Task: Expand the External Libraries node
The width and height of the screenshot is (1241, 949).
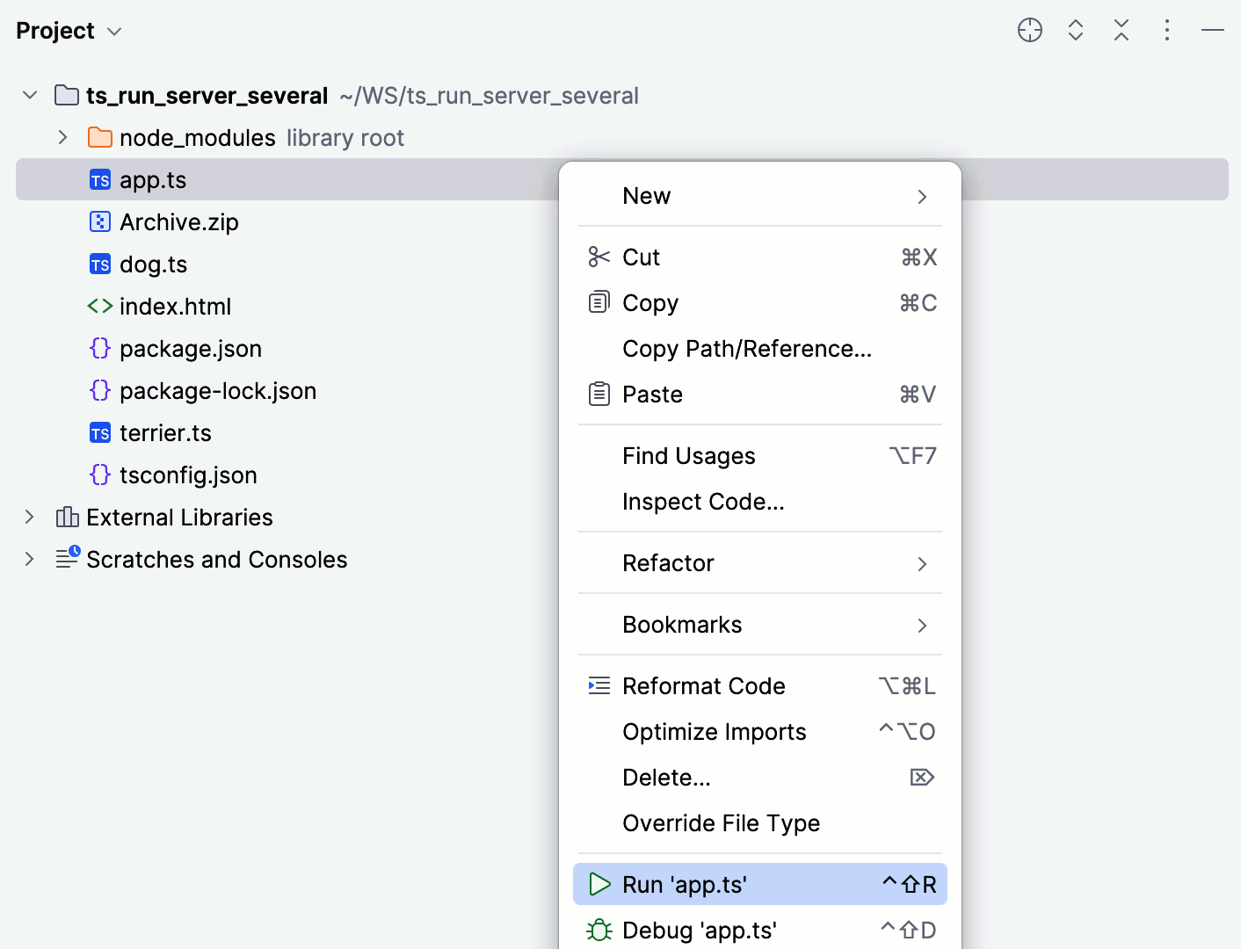Action: coord(29,517)
